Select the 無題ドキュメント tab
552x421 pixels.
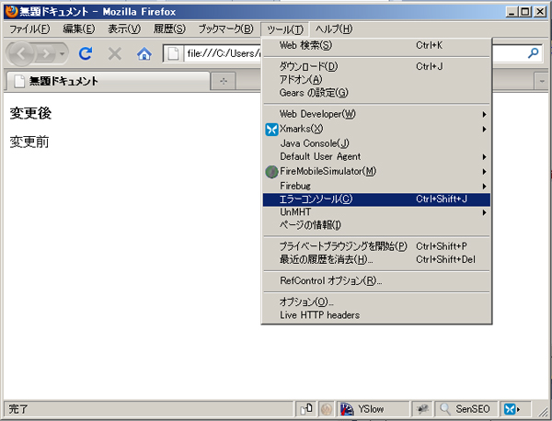click(x=108, y=81)
